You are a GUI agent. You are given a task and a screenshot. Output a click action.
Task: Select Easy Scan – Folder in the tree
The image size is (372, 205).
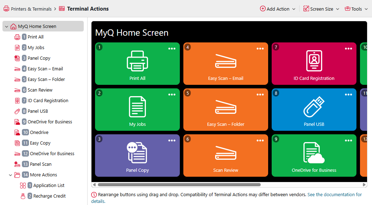pos(46,80)
